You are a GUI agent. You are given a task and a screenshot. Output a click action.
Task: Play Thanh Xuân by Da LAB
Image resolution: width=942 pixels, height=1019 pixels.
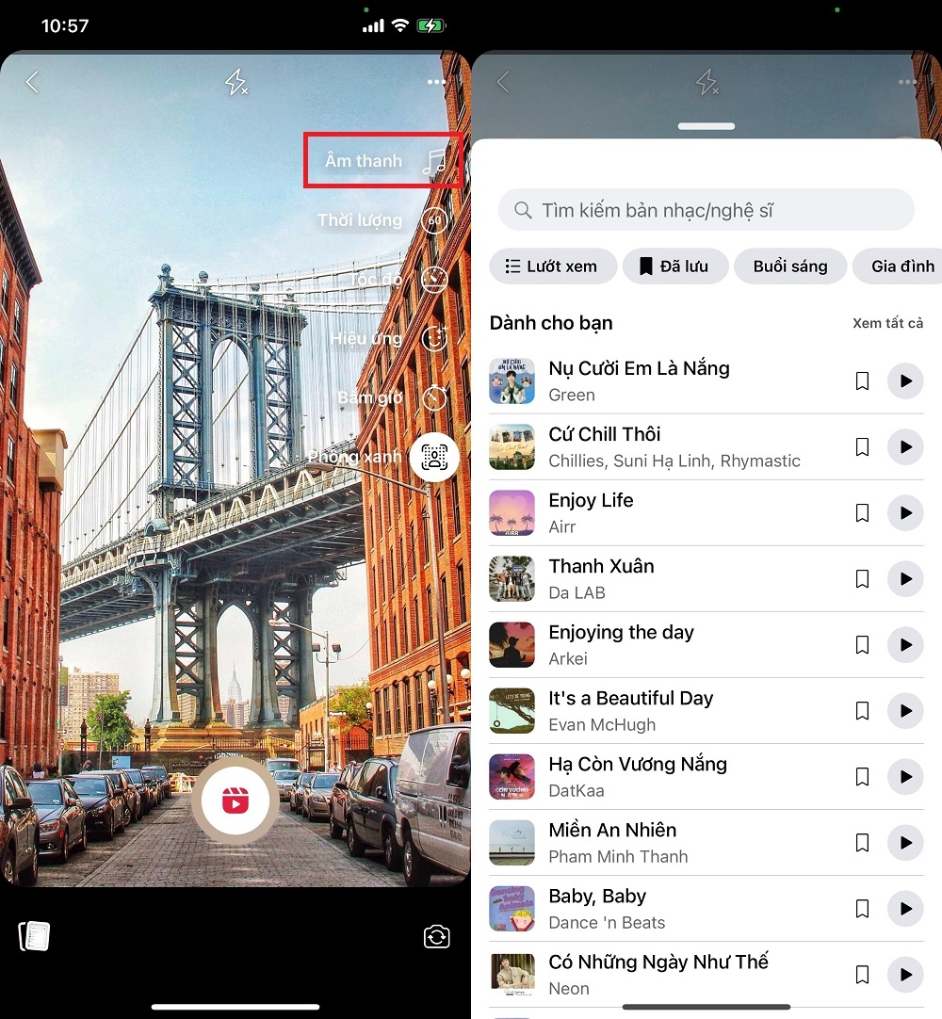click(905, 578)
